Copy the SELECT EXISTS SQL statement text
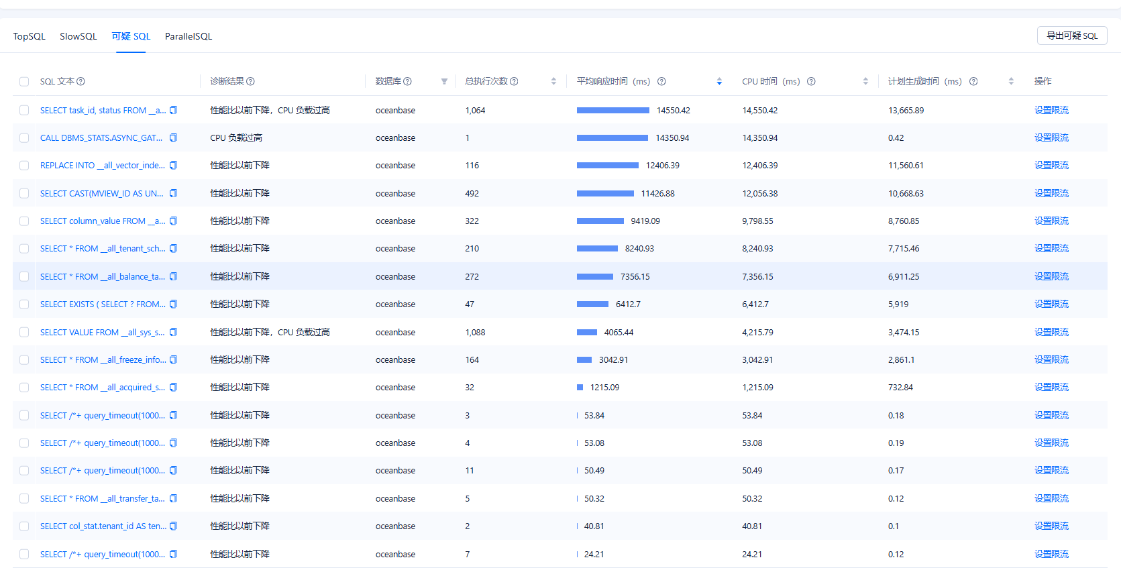Screen dimensions: 1121x568 click(x=173, y=304)
